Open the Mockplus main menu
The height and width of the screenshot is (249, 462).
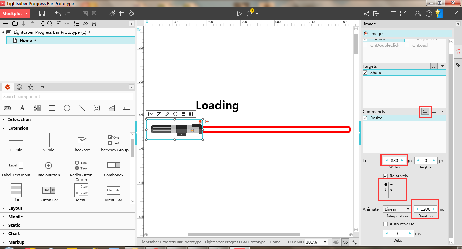15,14
